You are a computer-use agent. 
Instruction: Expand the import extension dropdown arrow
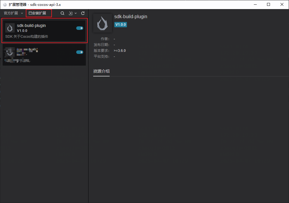coord(76,13)
